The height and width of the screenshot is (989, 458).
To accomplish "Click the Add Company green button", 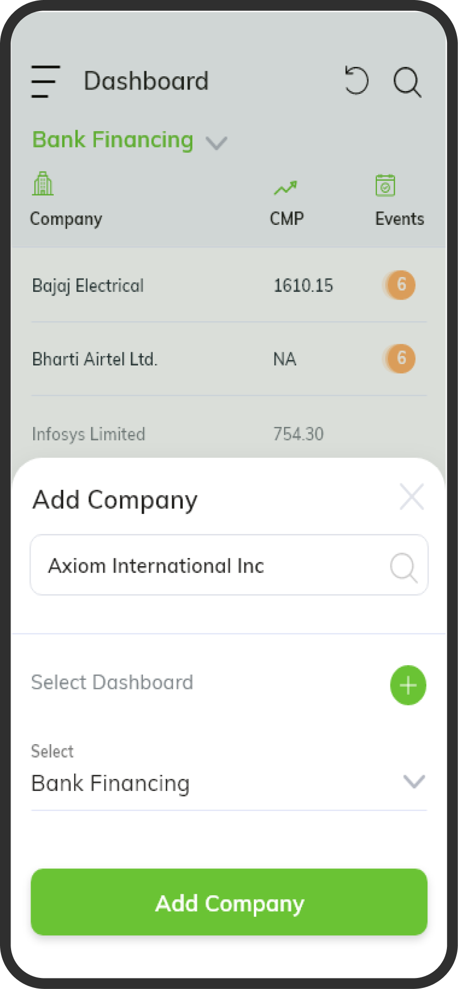I will tap(229, 902).
